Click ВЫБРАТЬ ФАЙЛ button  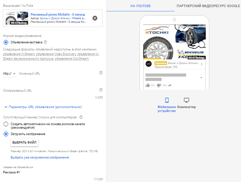tap(24, 142)
